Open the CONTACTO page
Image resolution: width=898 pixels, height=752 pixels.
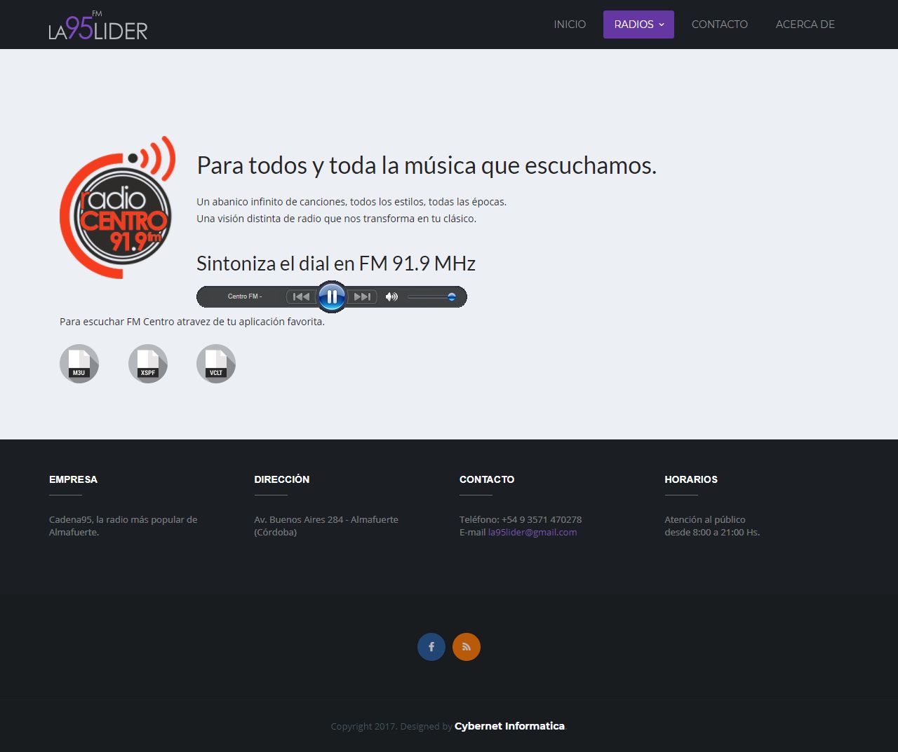(x=720, y=25)
